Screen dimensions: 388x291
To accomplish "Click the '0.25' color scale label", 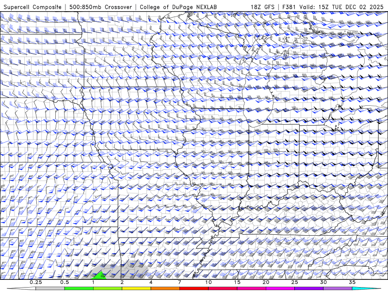I will tap(35, 282).
